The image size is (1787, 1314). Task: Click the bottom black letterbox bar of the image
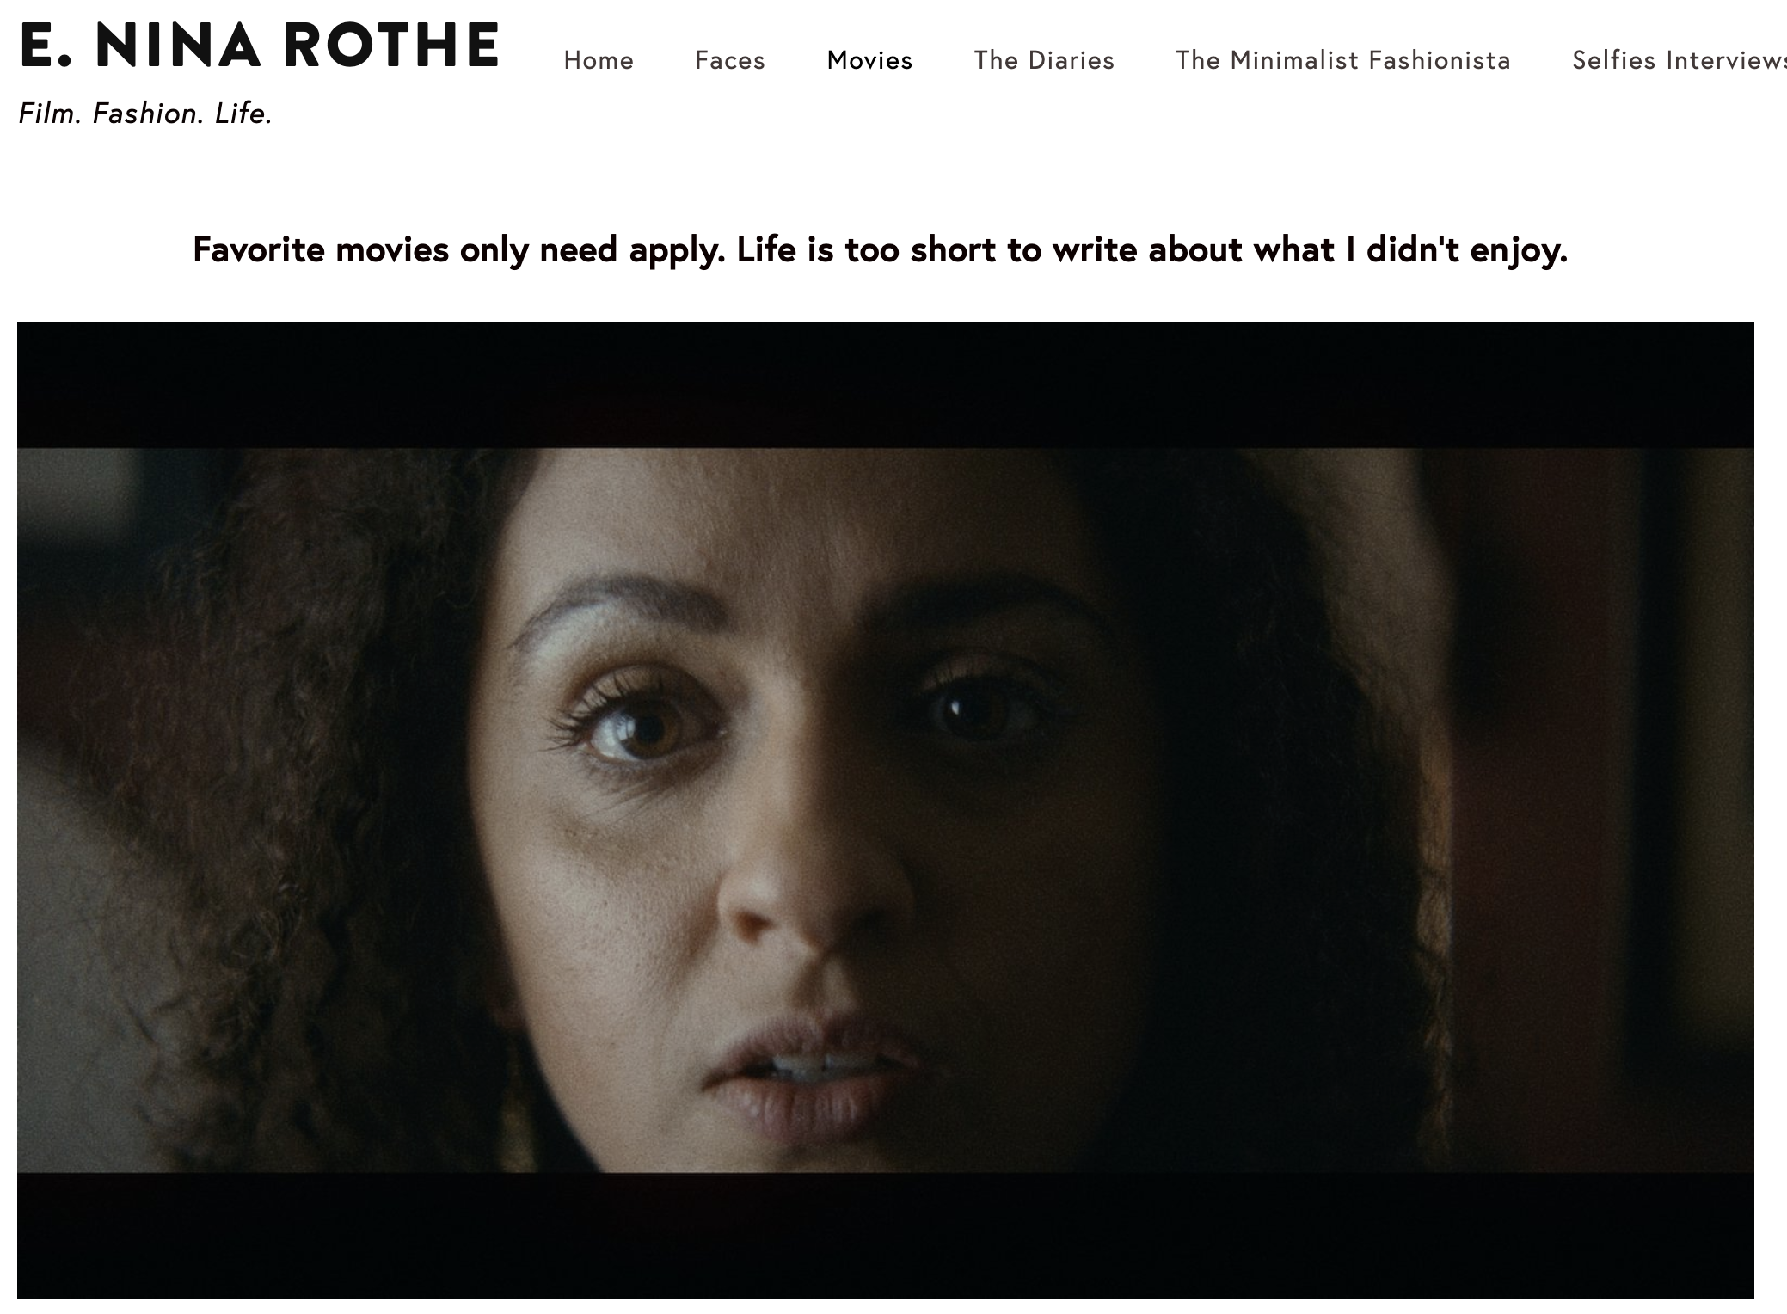(885, 1236)
